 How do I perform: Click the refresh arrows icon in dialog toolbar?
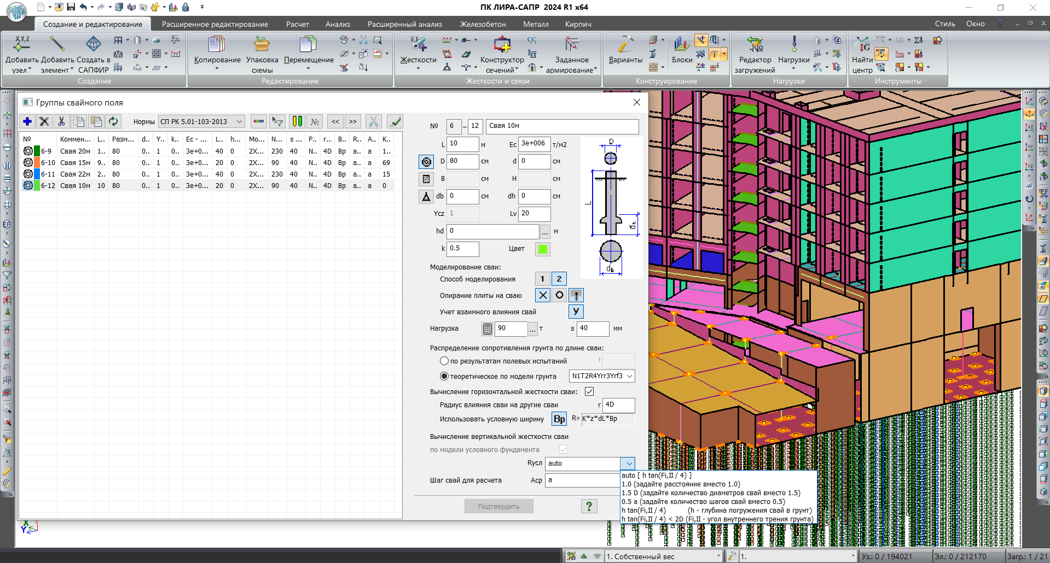tap(113, 121)
